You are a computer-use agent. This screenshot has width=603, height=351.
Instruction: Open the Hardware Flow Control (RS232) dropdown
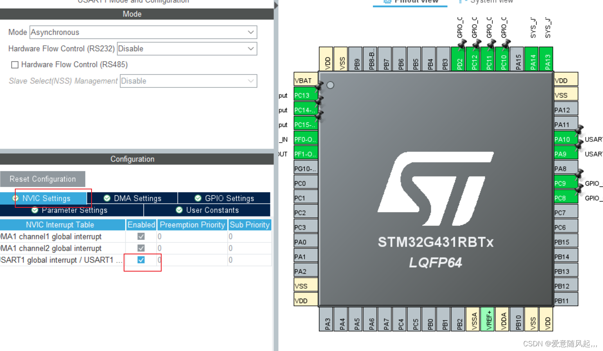click(251, 49)
